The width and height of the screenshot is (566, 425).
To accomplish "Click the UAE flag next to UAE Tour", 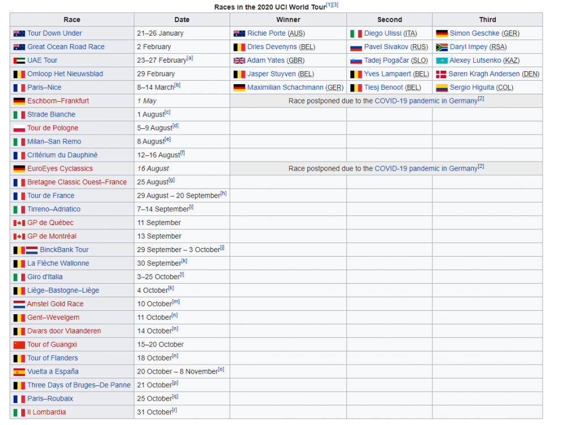I will click(19, 60).
